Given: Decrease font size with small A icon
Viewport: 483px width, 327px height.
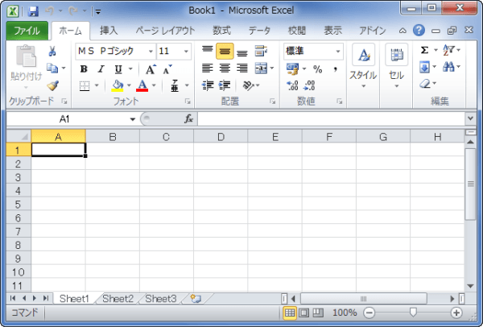Looking at the screenshot, I should tap(167, 69).
